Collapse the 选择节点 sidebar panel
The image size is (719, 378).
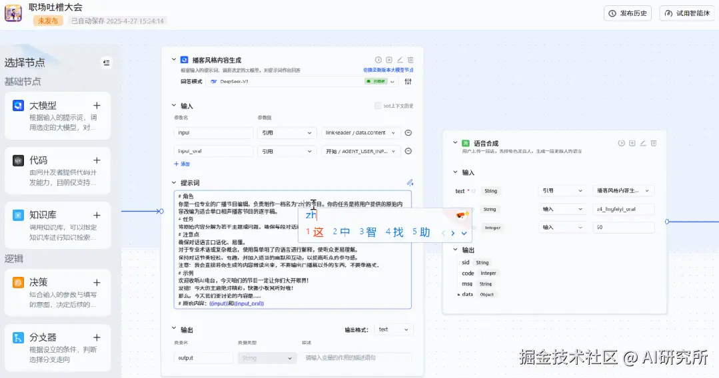[107, 63]
